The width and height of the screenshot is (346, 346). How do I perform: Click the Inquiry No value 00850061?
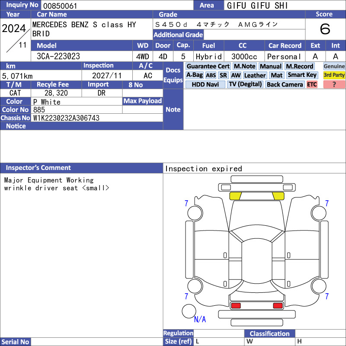[x=60, y=6]
